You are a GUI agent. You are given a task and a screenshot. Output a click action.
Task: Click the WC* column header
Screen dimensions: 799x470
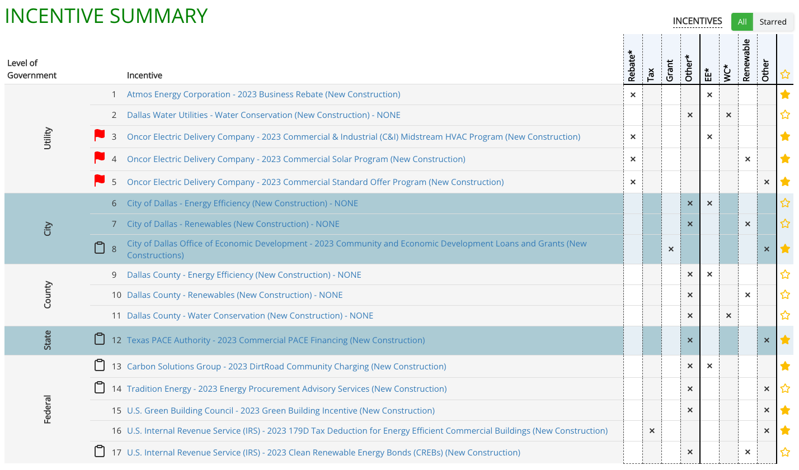coord(727,73)
